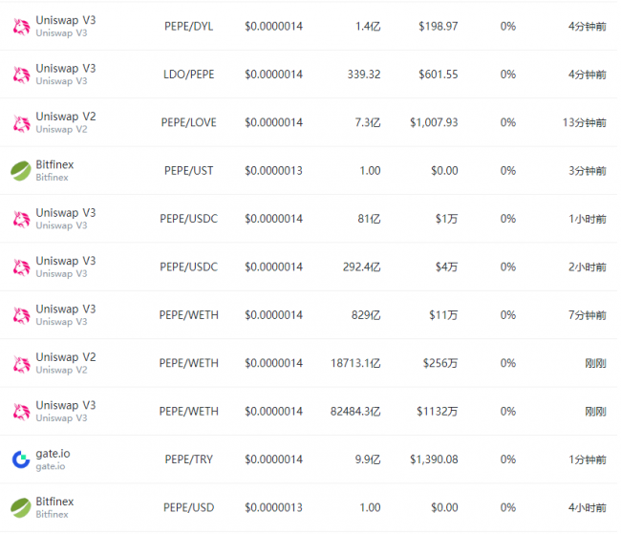
Task: Click the Uniswap logo for the 829亿 PEPE/WETH row
Action: pyautogui.click(x=21, y=316)
